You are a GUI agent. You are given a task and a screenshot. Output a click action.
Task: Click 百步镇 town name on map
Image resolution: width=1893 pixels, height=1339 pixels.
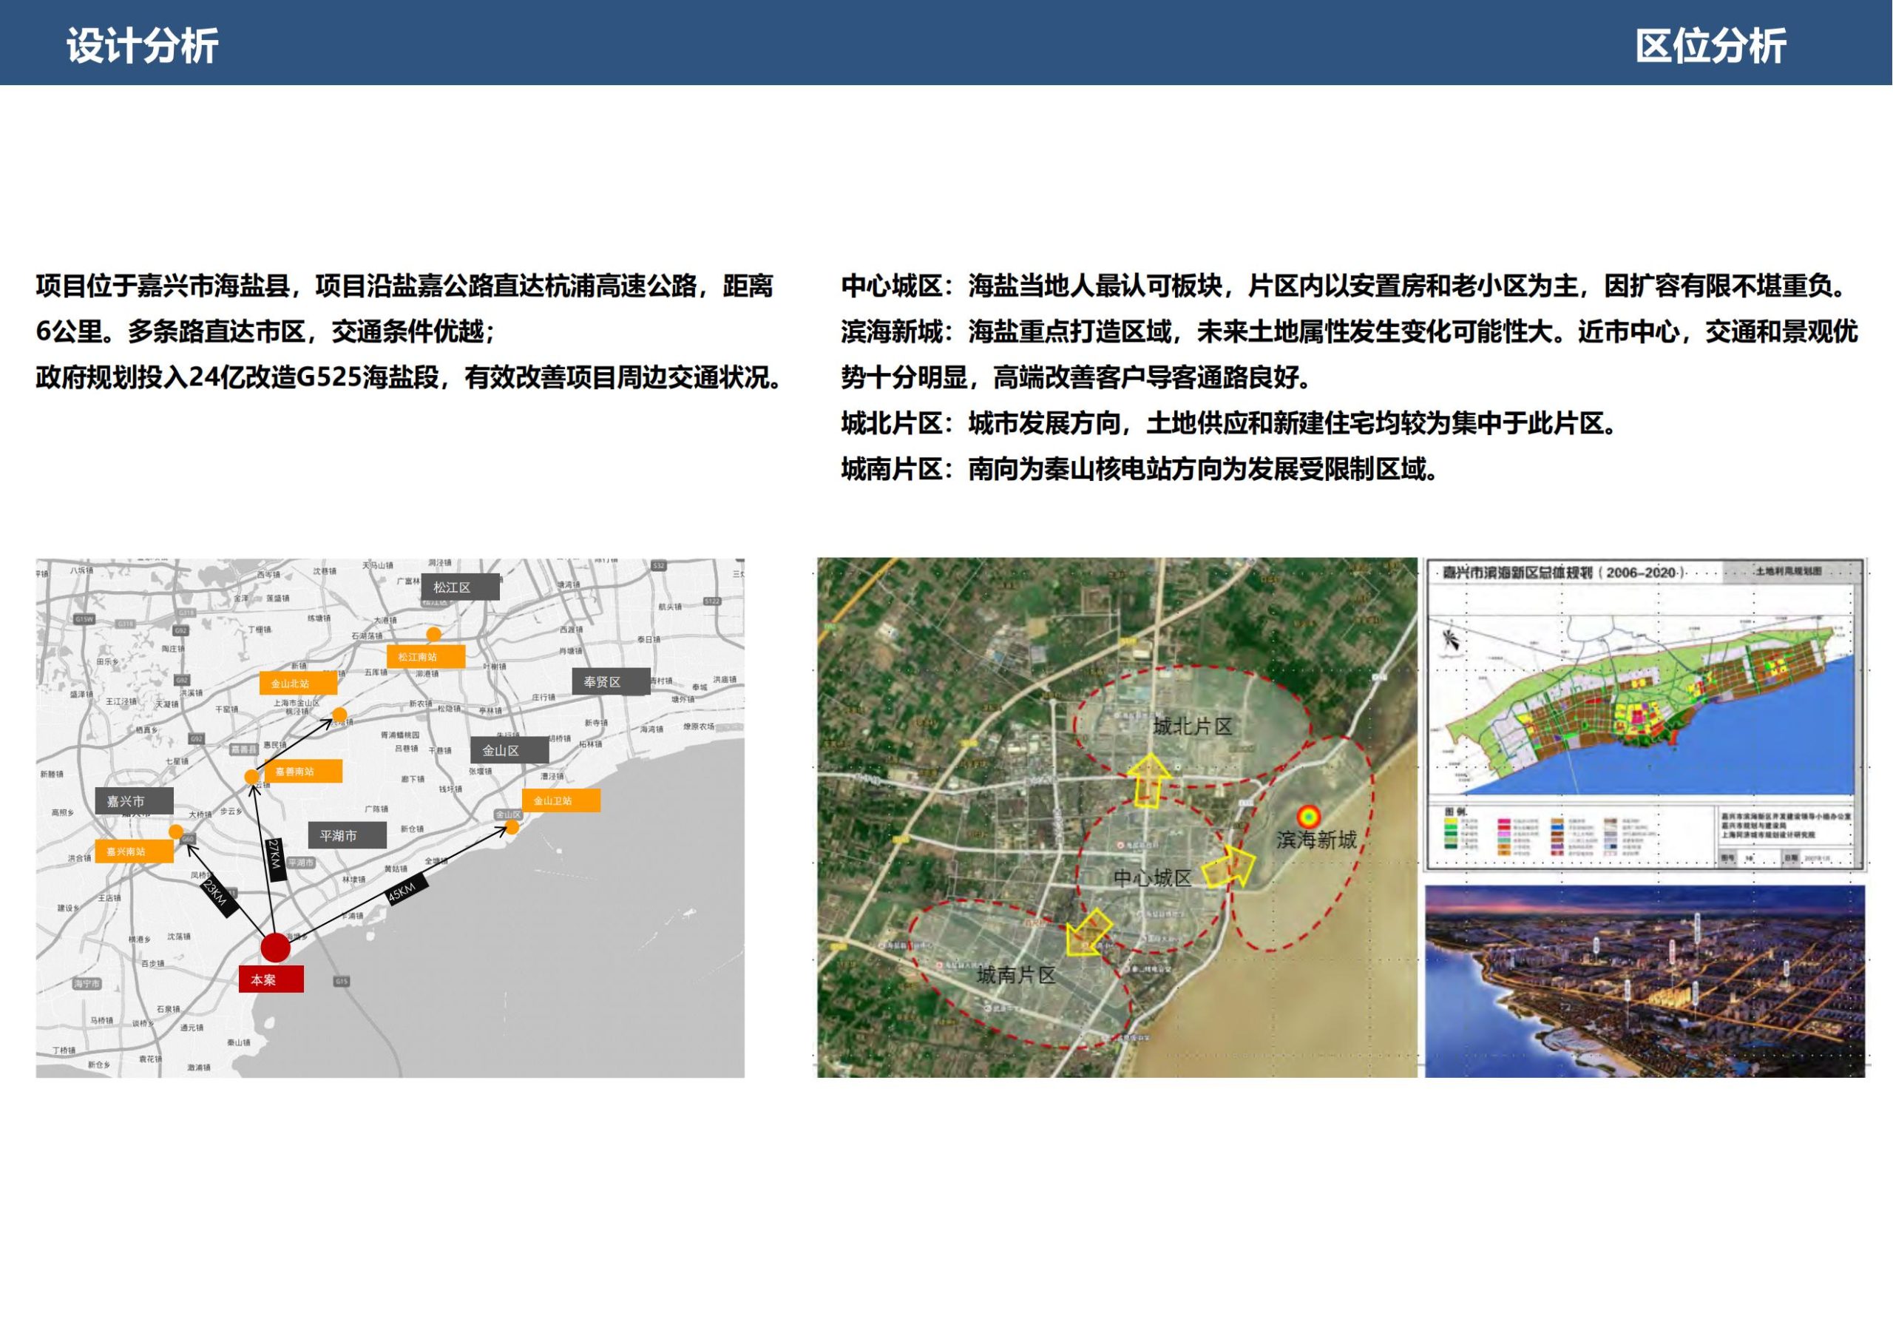(x=152, y=964)
